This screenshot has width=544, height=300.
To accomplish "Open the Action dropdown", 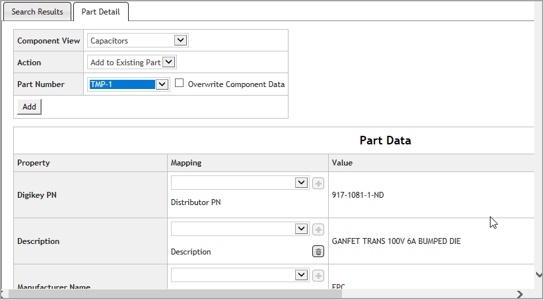I will (132, 63).
